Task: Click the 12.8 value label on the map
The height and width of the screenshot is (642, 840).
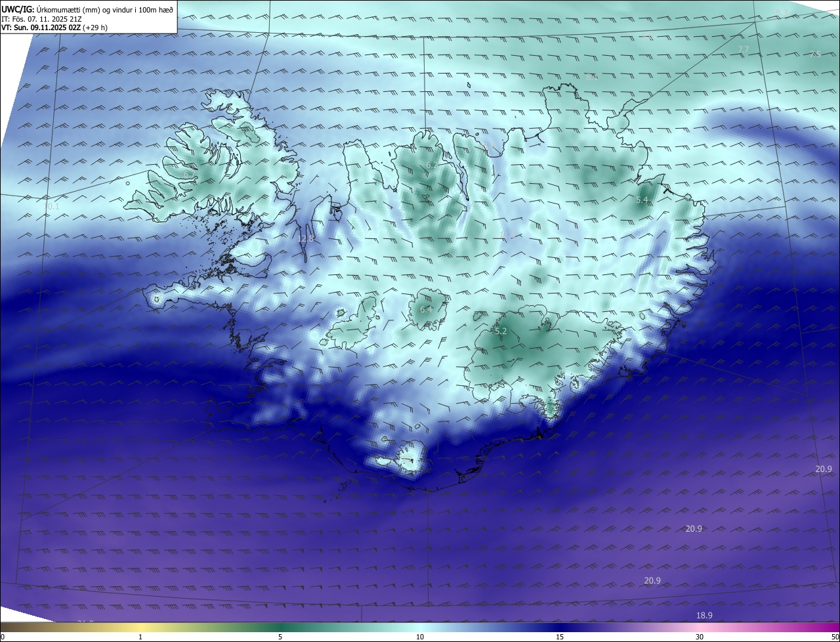Action: tap(306, 239)
